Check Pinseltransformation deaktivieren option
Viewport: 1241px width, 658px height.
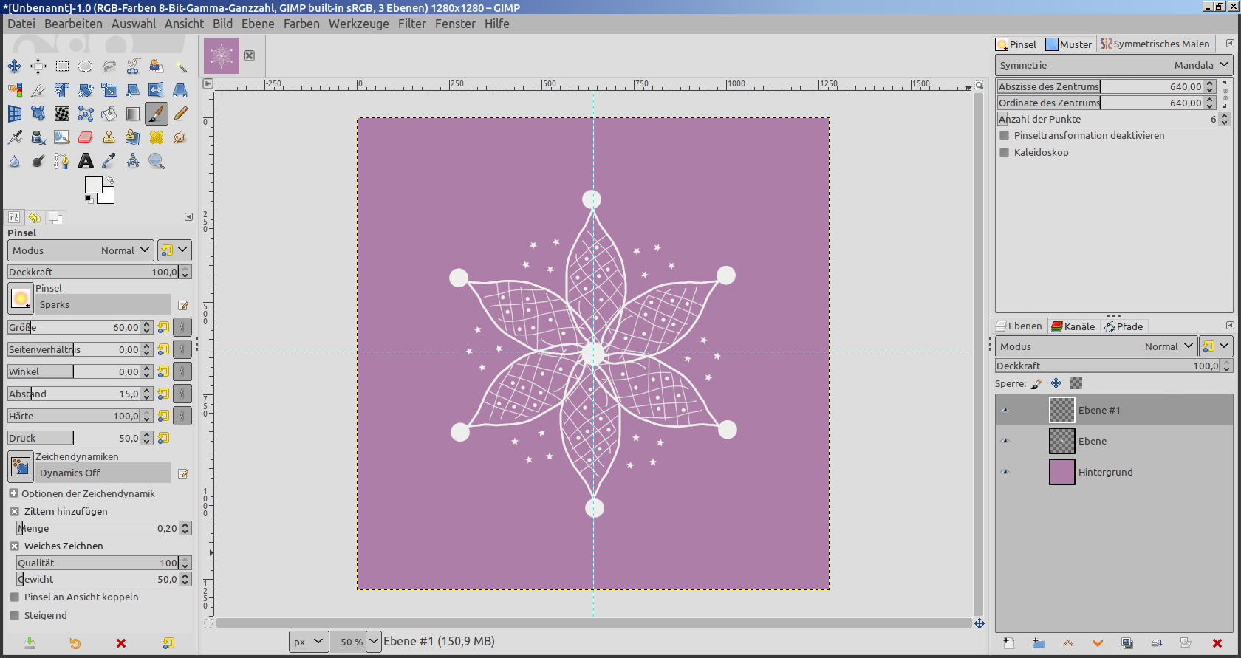(1005, 136)
